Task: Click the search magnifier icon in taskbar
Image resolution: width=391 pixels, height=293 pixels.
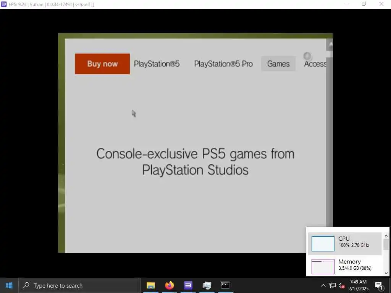Action: pos(26,285)
